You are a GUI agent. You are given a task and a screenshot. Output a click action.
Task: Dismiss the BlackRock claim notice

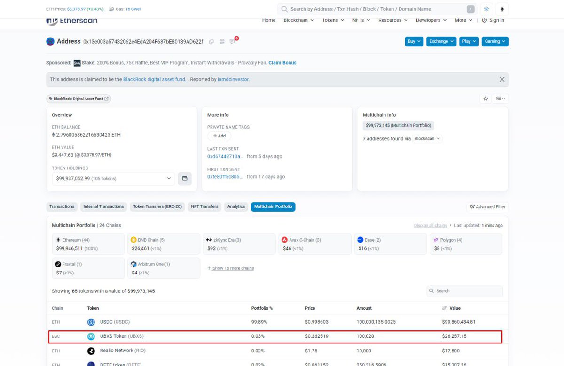tap(502, 79)
